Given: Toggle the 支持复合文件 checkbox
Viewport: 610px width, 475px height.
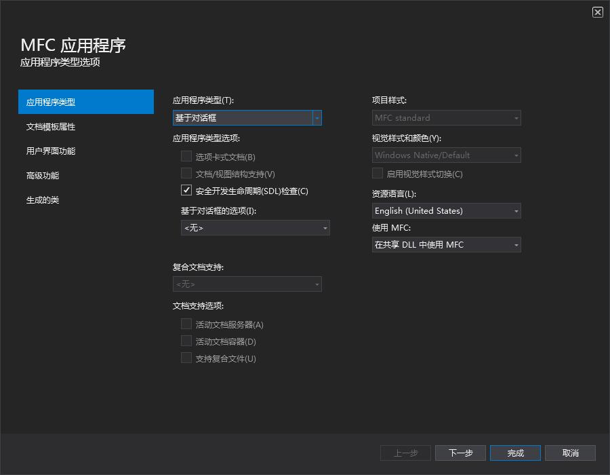Looking at the screenshot, I should coord(186,358).
